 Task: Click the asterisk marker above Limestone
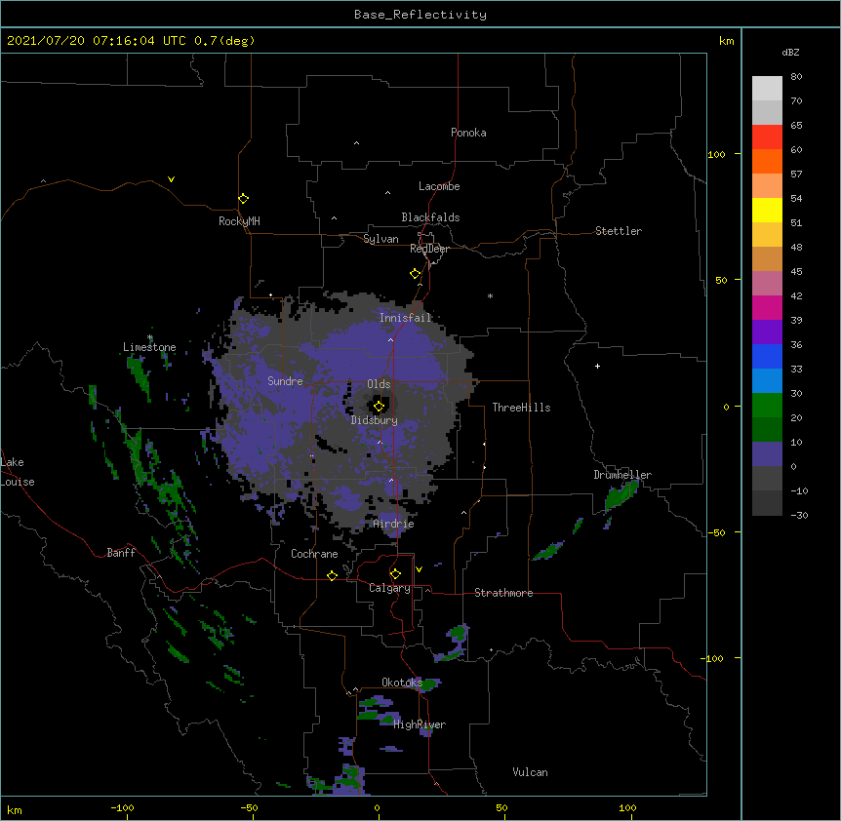tap(150, 337)
